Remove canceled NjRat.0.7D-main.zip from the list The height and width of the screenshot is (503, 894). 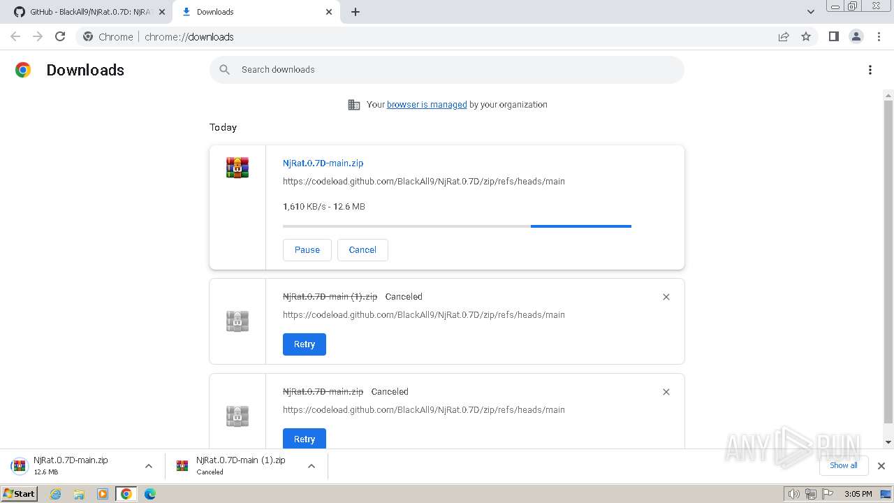[x=666, y=392]
